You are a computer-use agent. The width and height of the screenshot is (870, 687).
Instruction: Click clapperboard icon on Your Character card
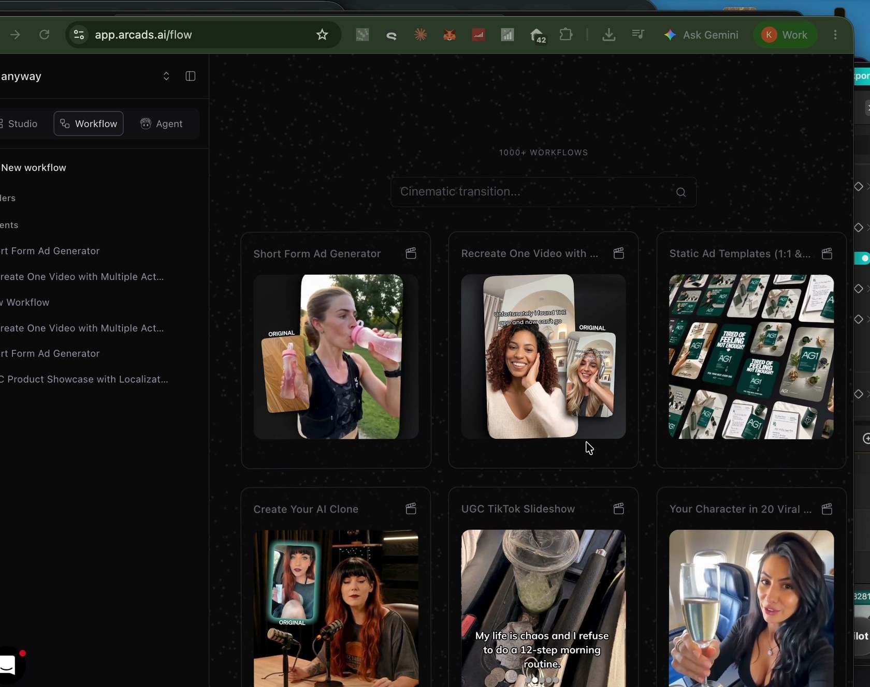tap(827, 509)
